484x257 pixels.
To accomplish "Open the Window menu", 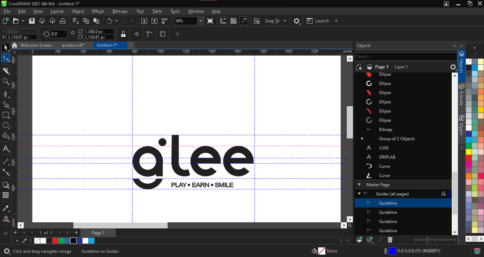I will [x=196, y=11].
